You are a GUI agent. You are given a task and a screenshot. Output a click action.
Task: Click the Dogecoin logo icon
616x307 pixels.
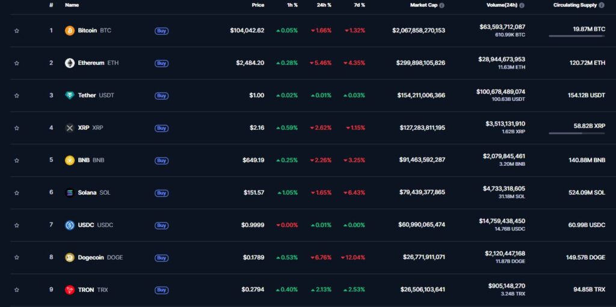(x=70, y=258)
